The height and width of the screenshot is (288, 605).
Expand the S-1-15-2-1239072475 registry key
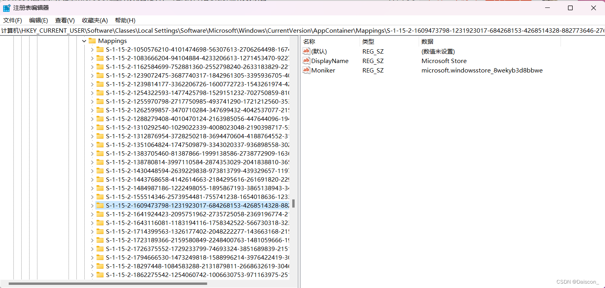91,75
